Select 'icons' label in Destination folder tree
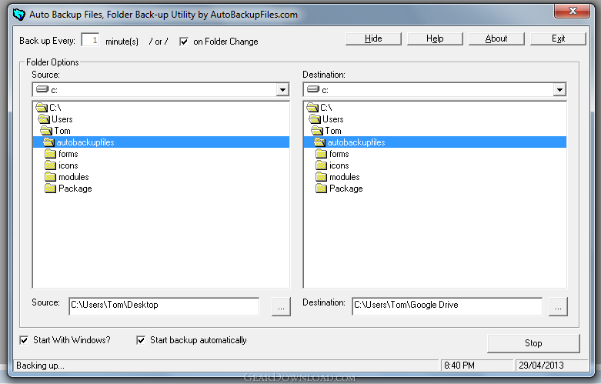This screenshot has width=601, height=384. click(339, 165)
